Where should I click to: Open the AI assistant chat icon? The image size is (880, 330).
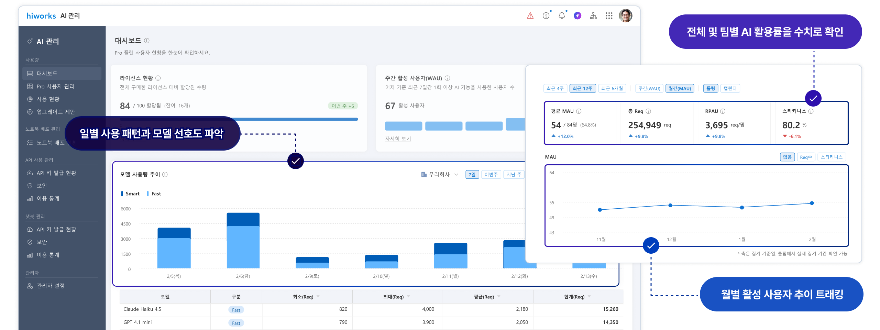[x=577, y=15]
